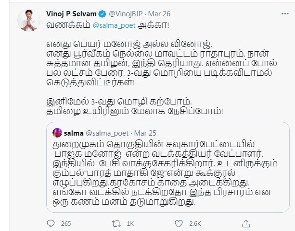This screenshot has height=231, width=295.
Task: Follow the @salma_poet mention in tweet text
Action: pyautogui.click(x=114, y=25)
